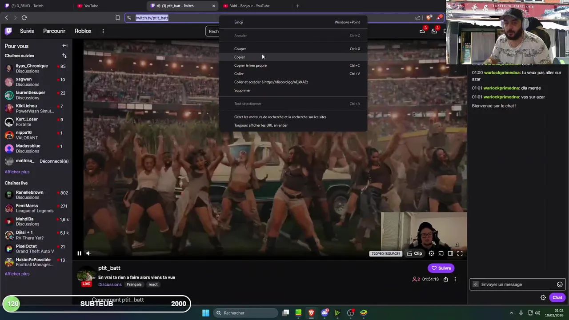The width and height of the screenshot is (569, 320).
Task: Click the Envoyer un message chat field
Action: coord(517,284)
